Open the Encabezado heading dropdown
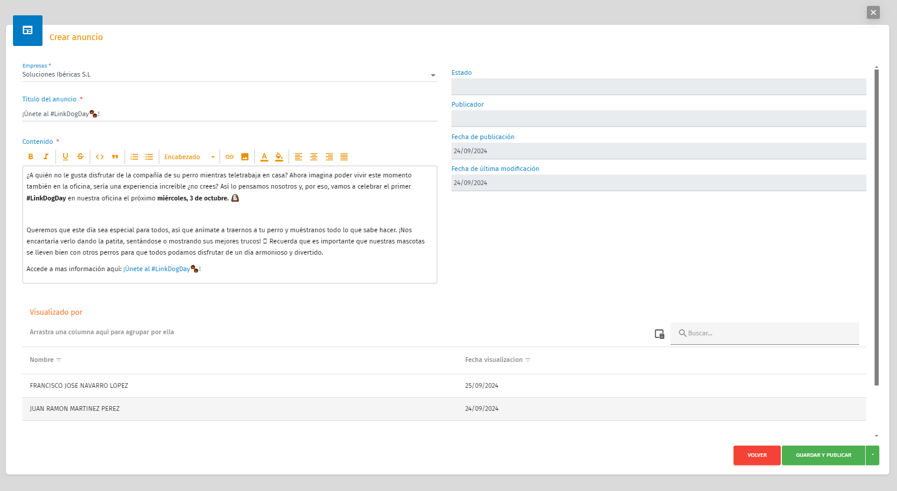Image resolution: width=897 pixels, height=491 pixels. [x=189, y=157]
